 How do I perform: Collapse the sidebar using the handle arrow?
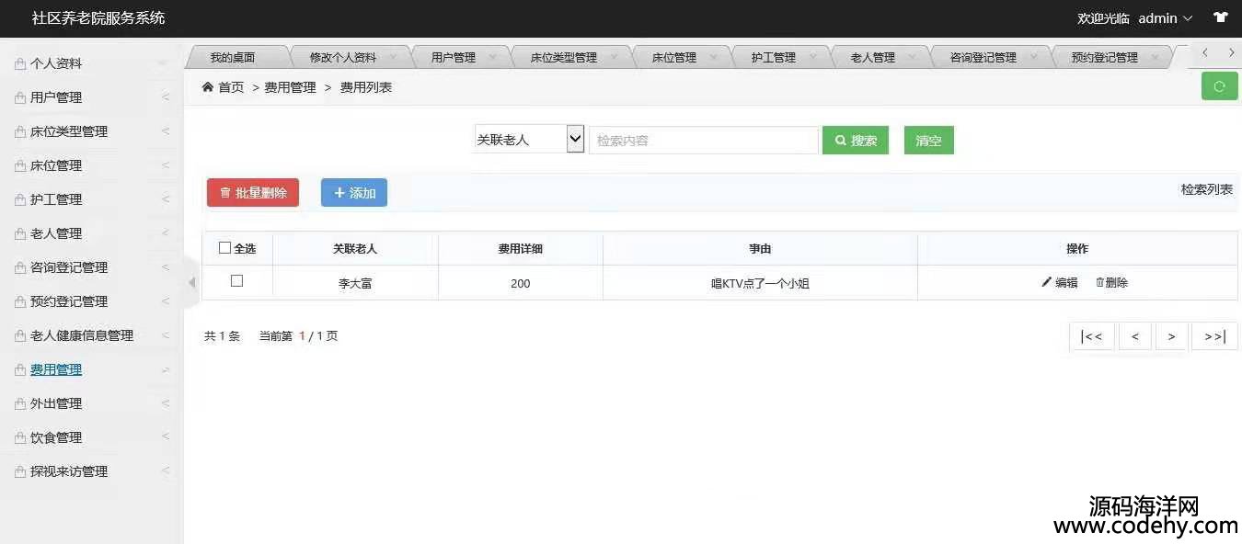191,282
